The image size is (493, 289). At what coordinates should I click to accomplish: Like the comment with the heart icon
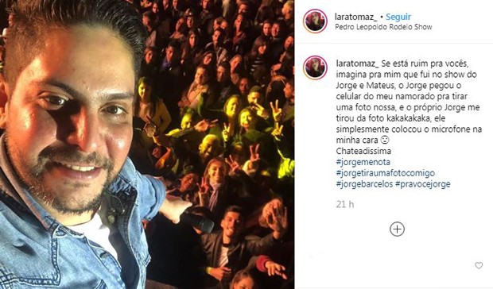(x=479, y=265)
